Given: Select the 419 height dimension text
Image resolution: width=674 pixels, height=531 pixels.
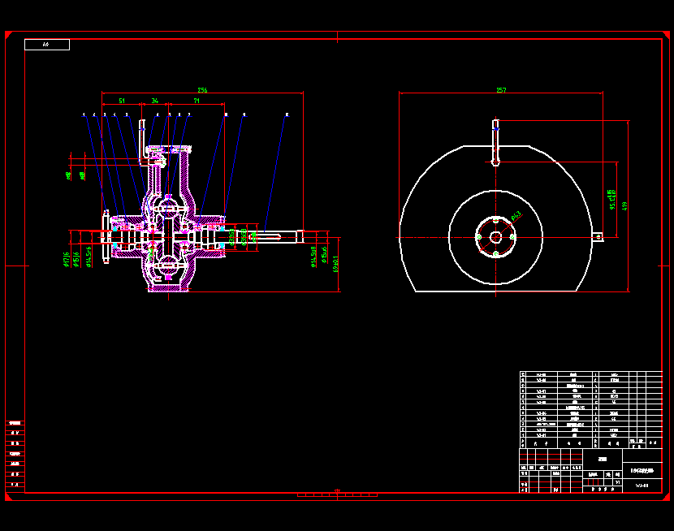Looking at the screenshot, I should 624,205.
